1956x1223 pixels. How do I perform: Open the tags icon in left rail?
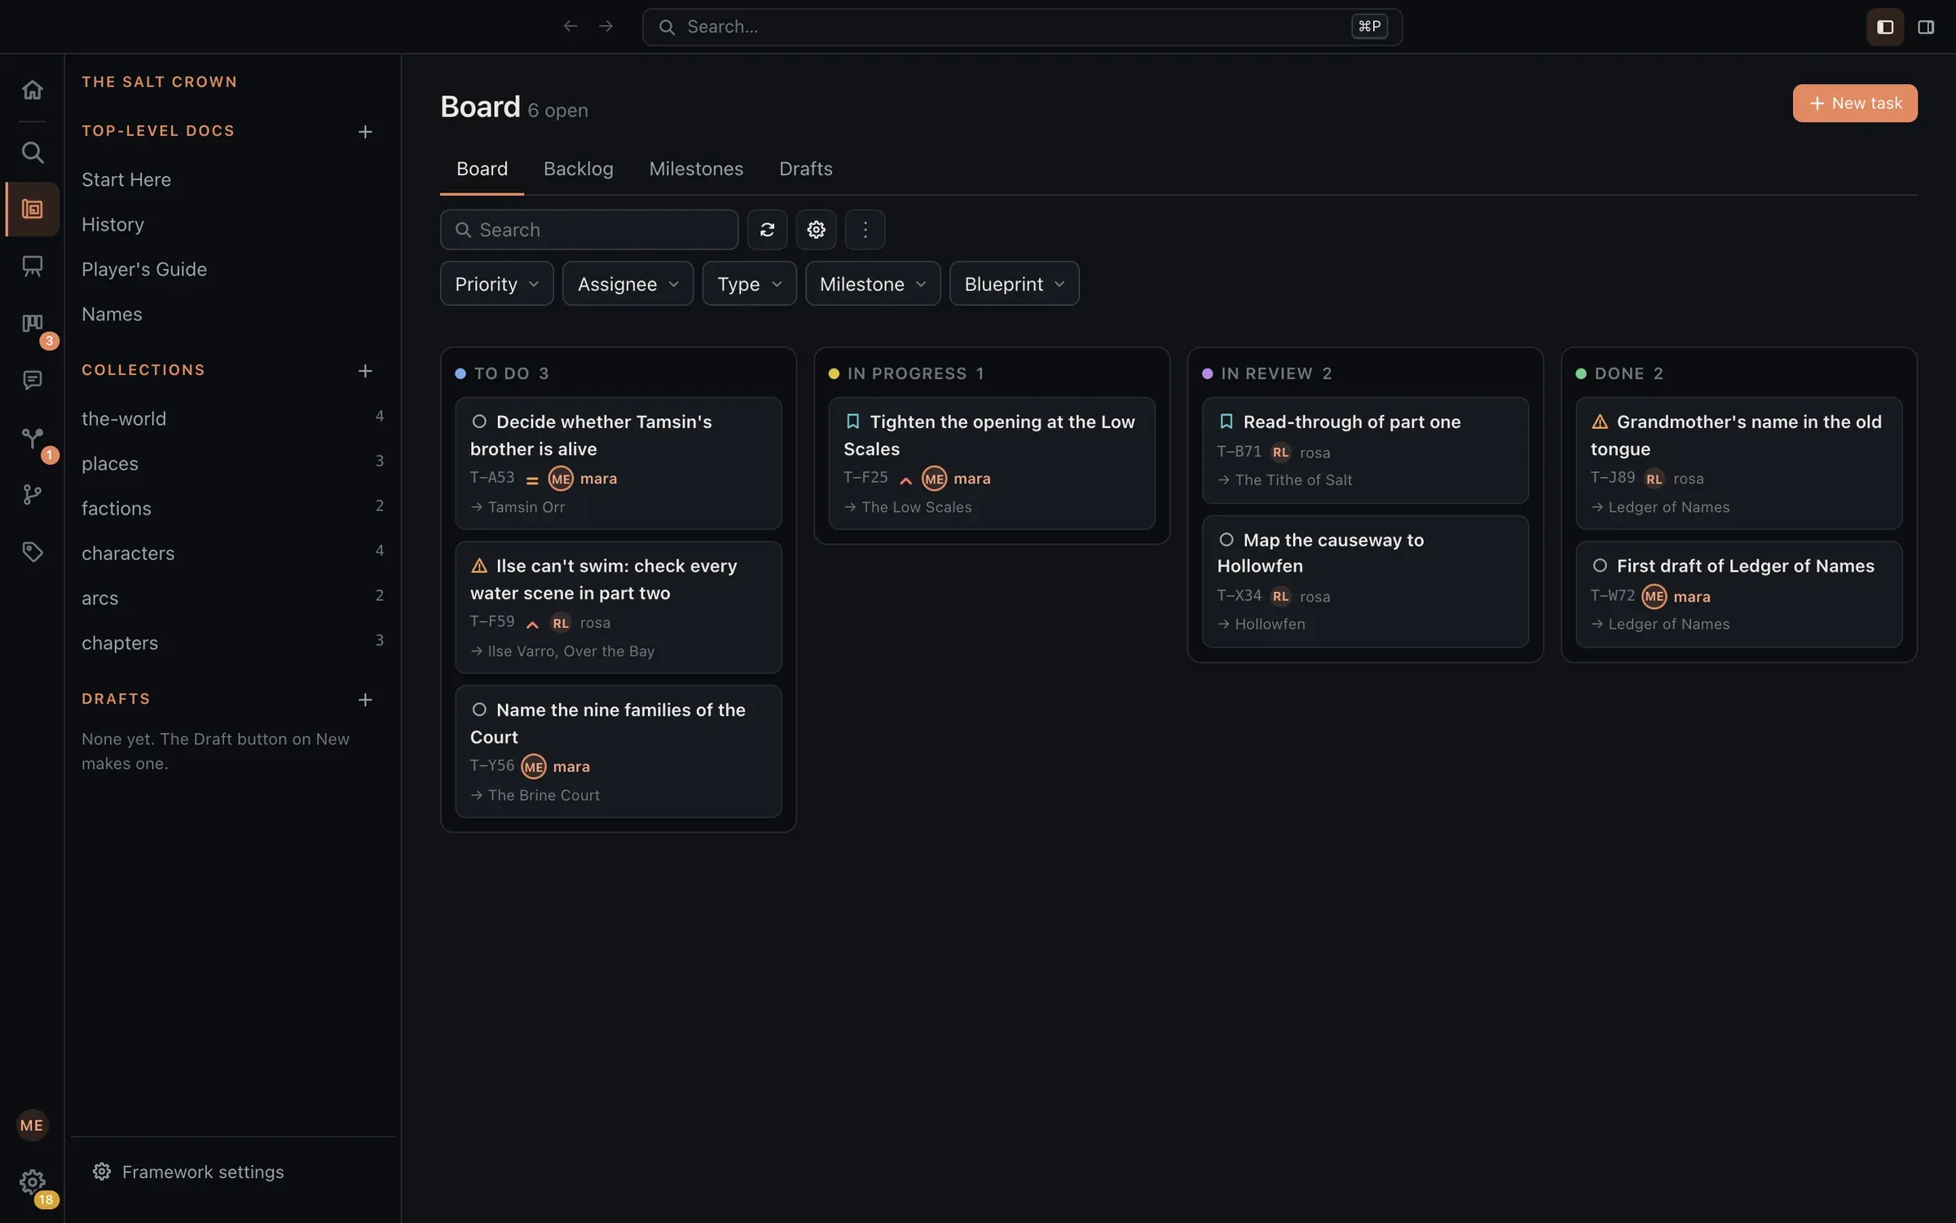(32, 552)
